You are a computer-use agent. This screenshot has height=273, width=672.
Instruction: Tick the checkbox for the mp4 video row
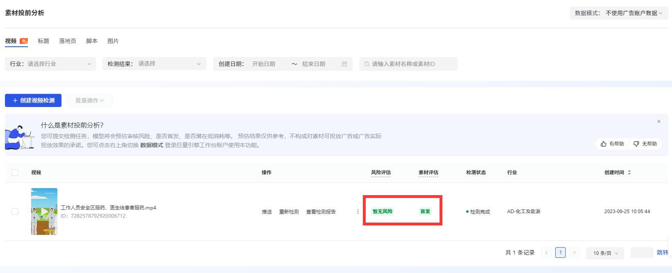click(x=15, y=212)
